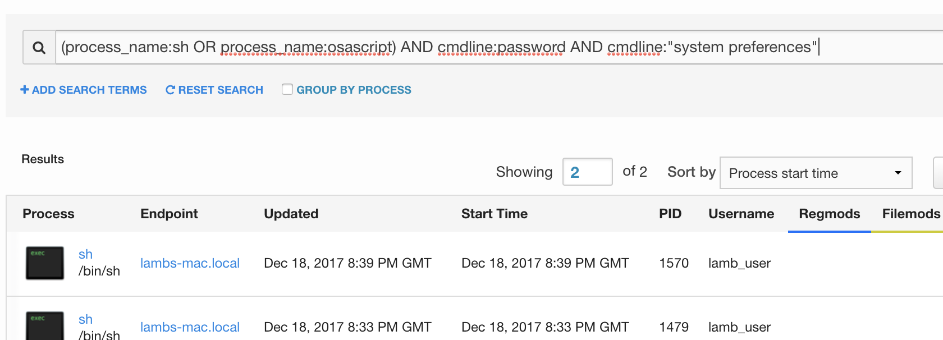Click the Updated column header
943x340 pixels.
pyautogui.click(x=291, y=214)
